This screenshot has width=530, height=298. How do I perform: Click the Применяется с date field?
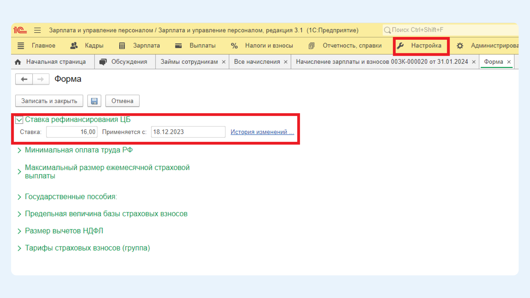[x=188, y=132]
